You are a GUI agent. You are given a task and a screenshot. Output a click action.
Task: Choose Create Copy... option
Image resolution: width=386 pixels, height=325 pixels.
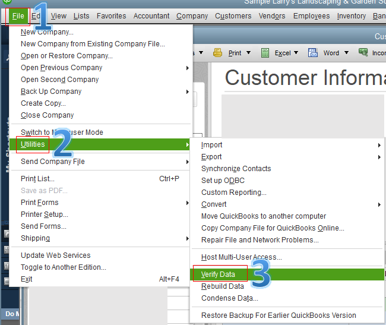(101, 103)
